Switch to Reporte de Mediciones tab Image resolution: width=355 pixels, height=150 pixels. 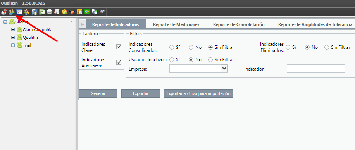pos(176,24)
